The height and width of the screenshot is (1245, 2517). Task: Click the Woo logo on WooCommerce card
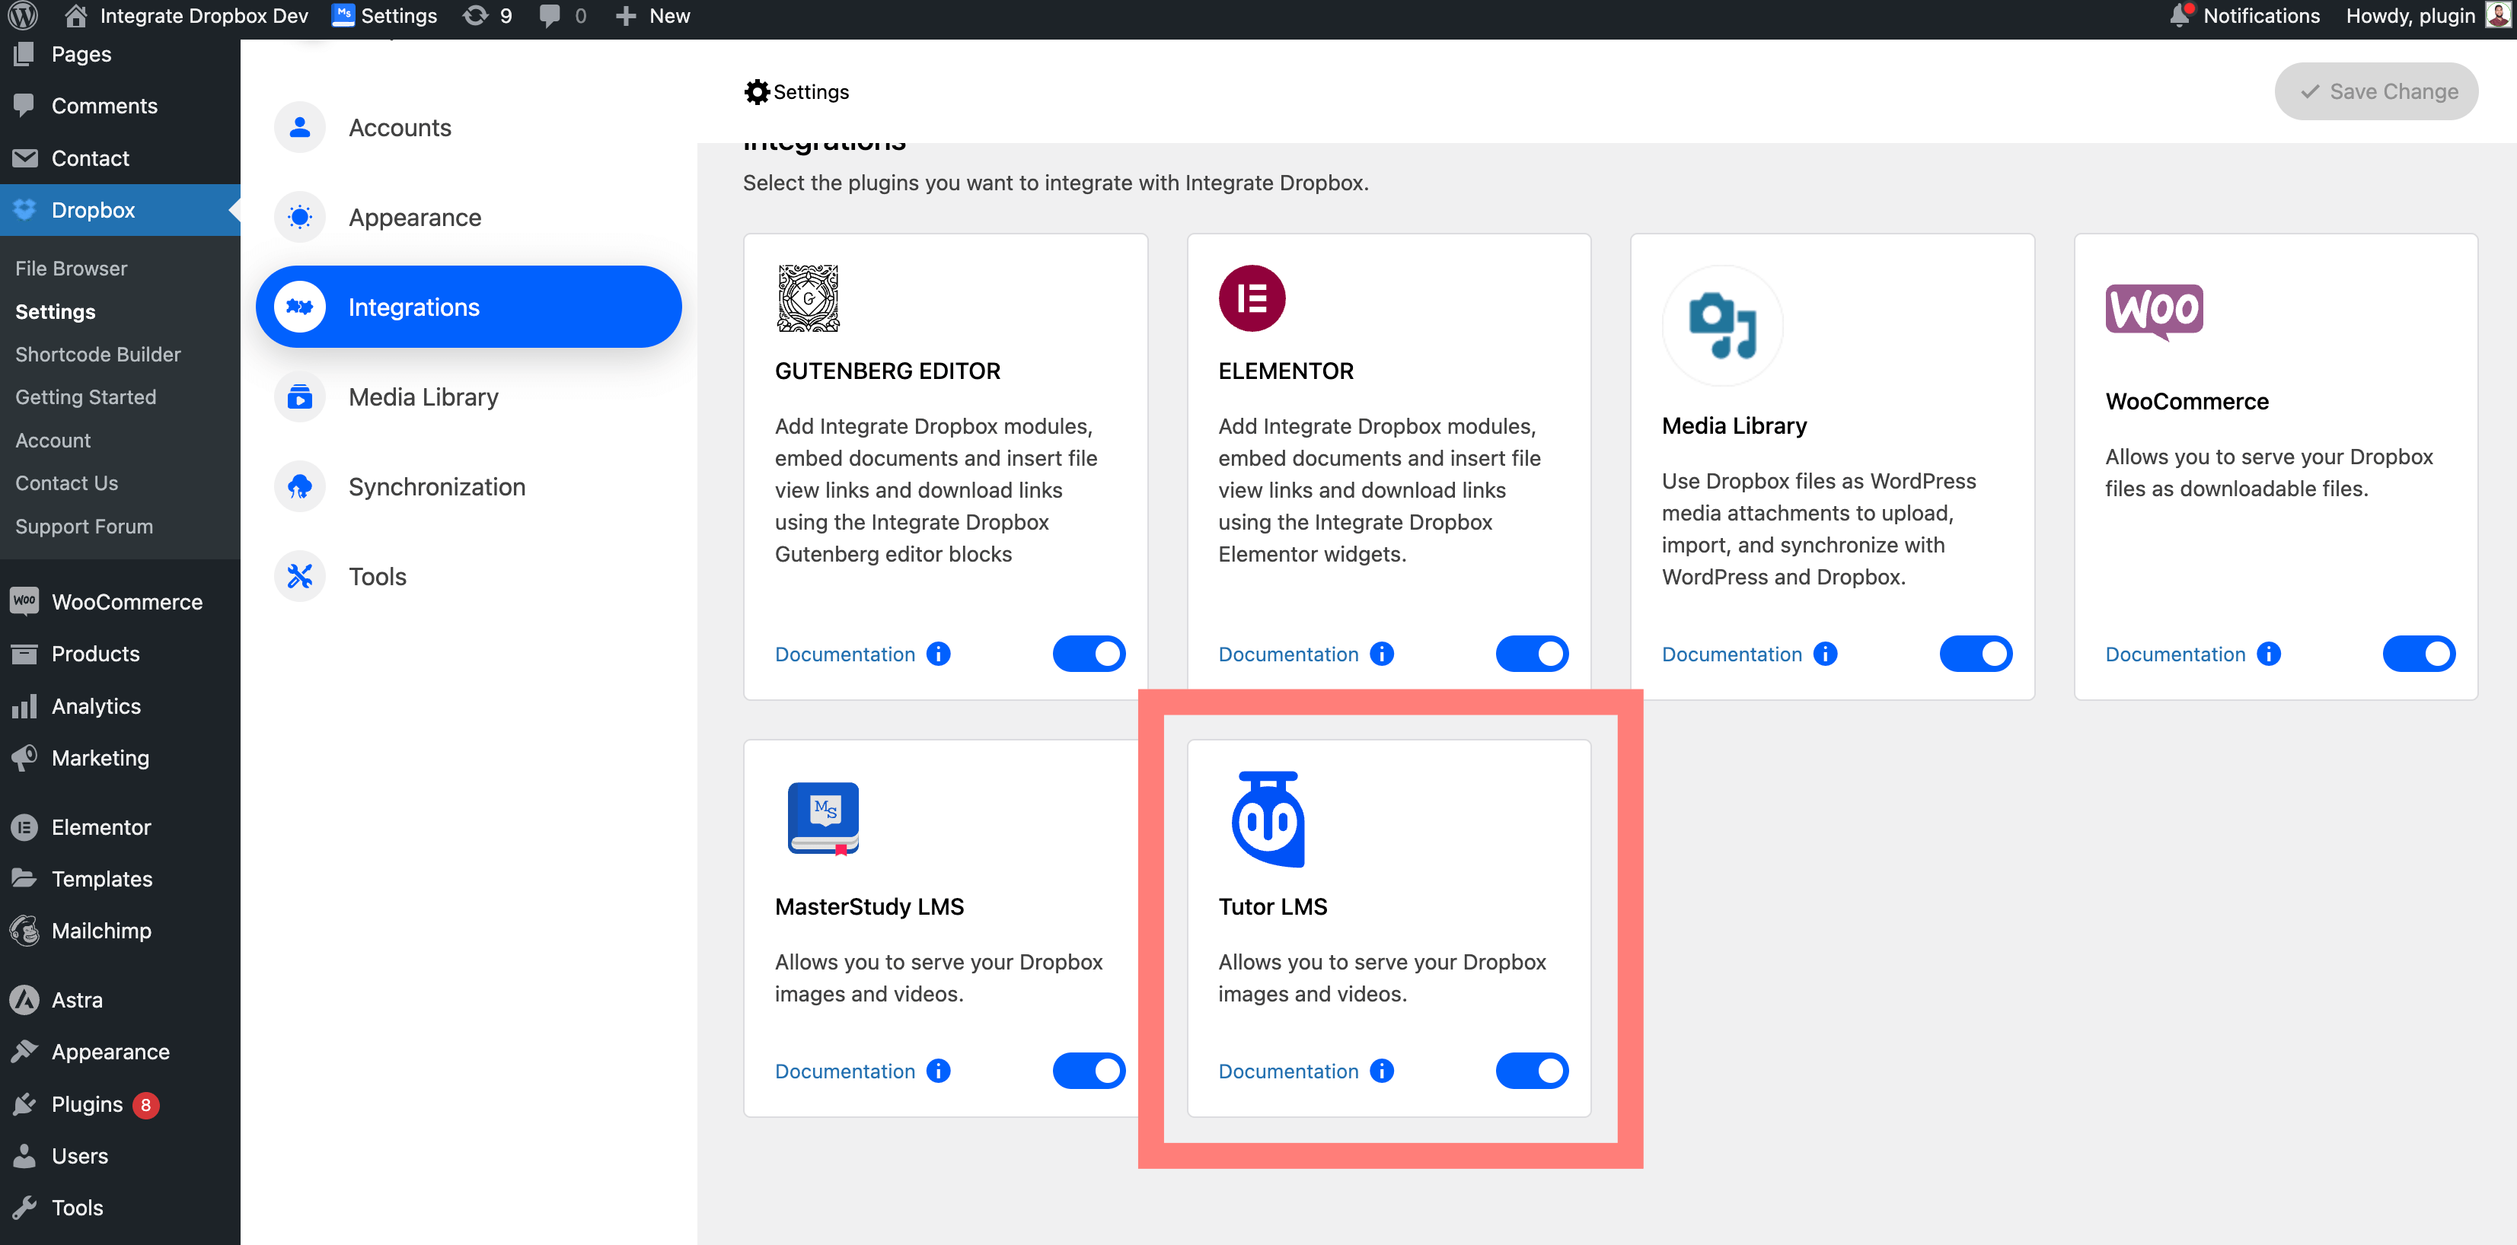click(x=2154, y=311)
